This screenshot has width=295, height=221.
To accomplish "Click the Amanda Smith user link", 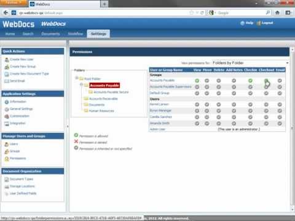I will (x=160, y=123).
